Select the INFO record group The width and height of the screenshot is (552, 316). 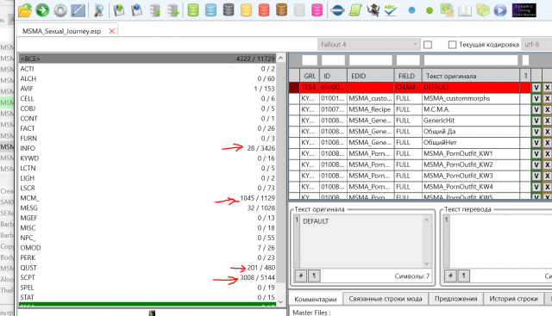click(147, 148)
